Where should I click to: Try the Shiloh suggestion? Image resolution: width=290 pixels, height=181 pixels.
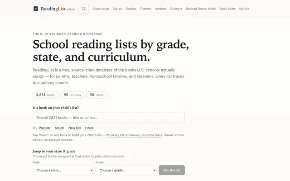pyautogui.click(x=59, y=128)
